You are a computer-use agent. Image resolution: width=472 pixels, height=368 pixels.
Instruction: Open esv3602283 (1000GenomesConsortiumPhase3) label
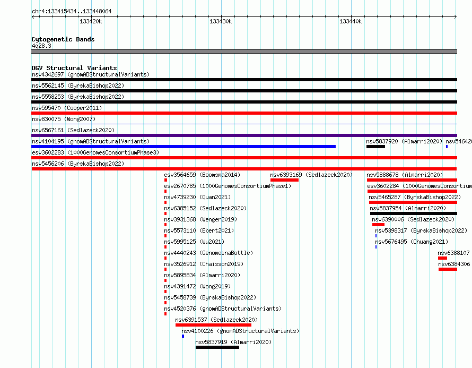pyautogui.click(x=95, y=152)
